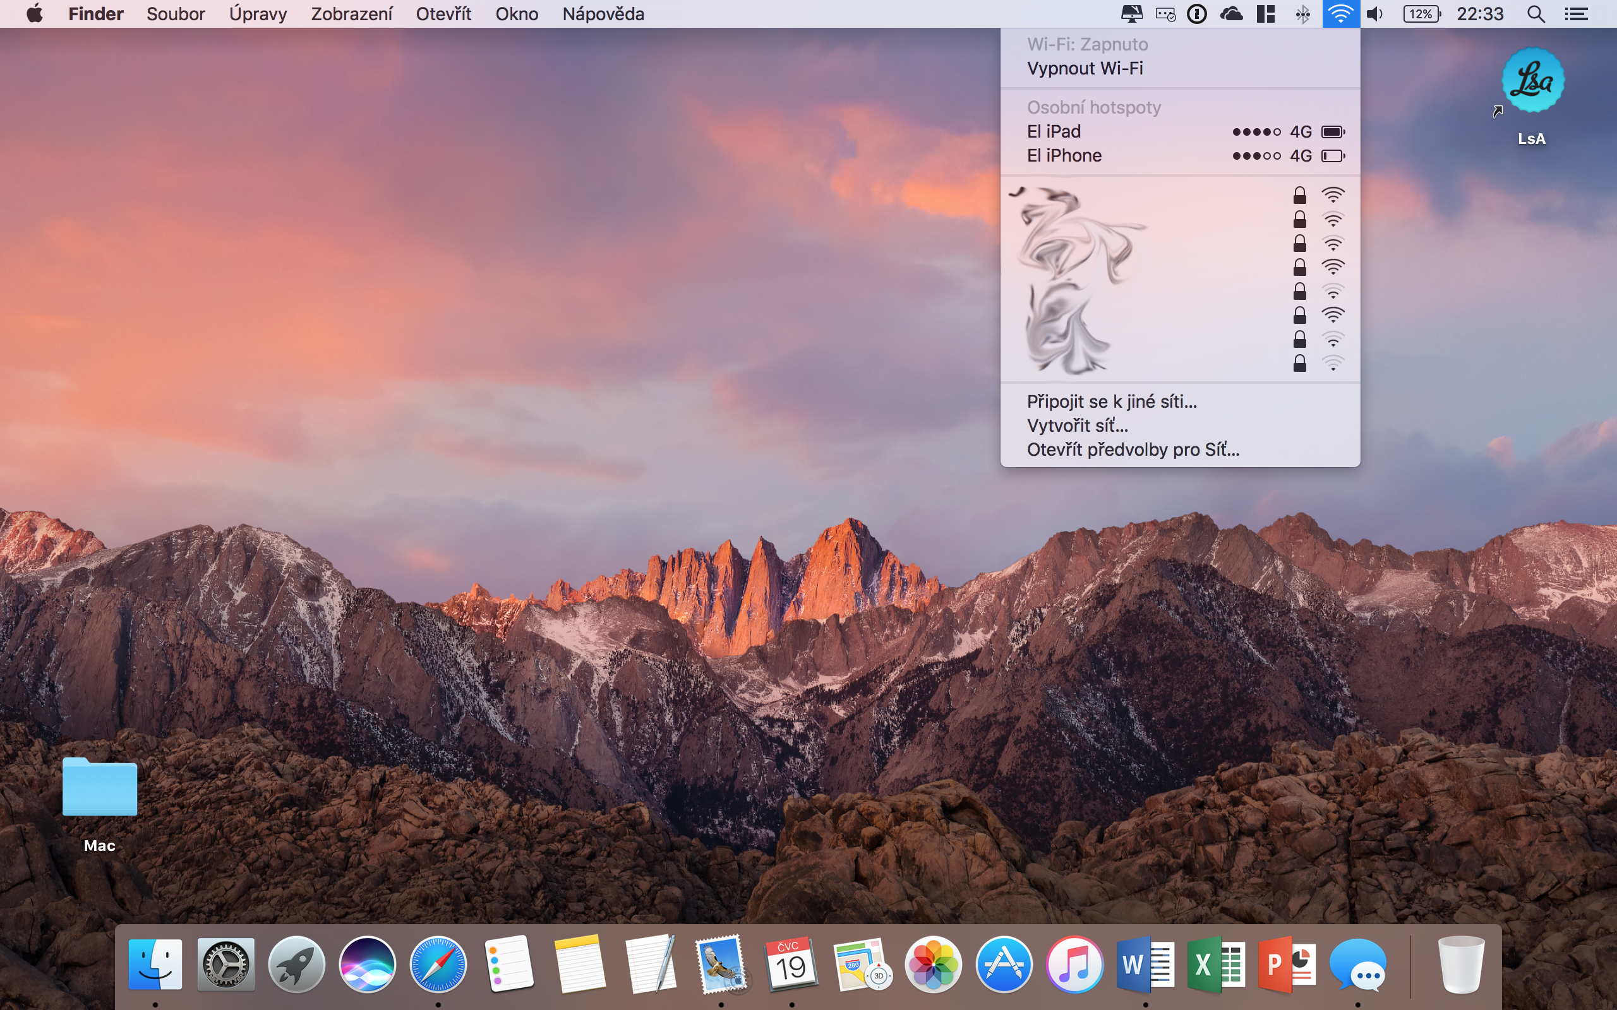Open the Apple menu

tap(34, 14)
